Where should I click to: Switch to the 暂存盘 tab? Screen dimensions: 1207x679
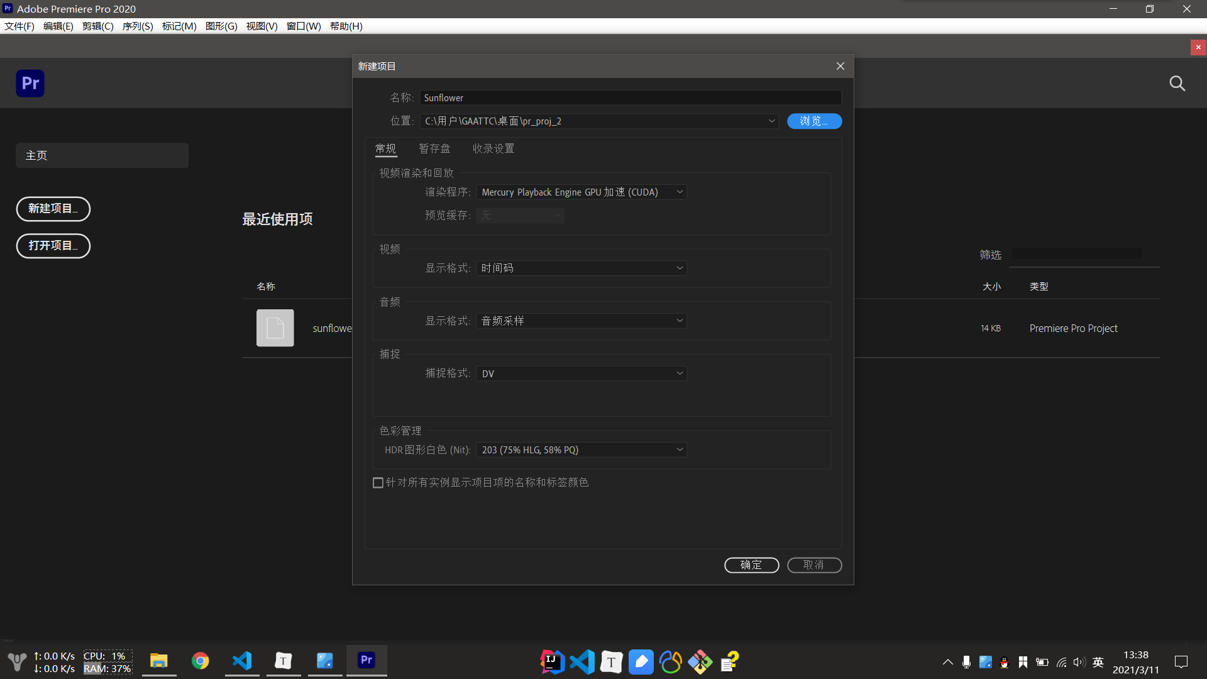point(434,148)
